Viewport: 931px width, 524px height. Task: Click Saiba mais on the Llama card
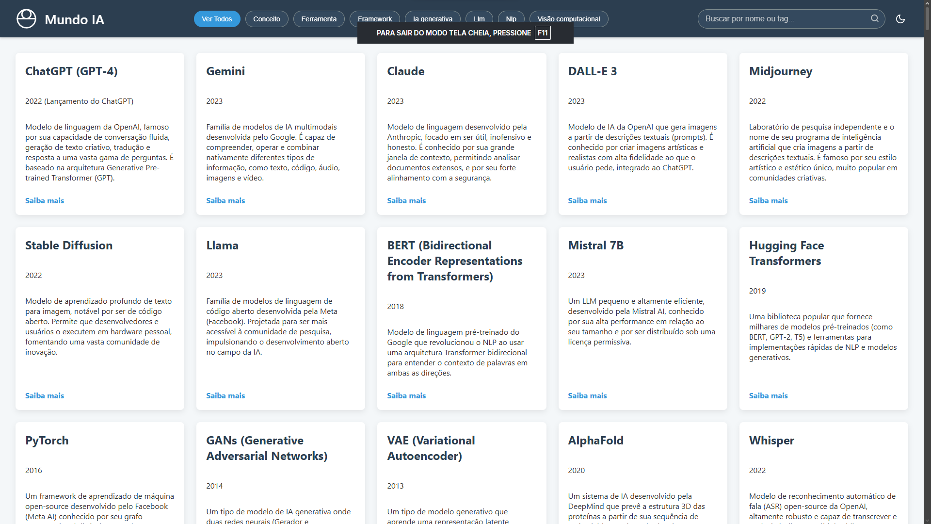(x=225, y=396)
